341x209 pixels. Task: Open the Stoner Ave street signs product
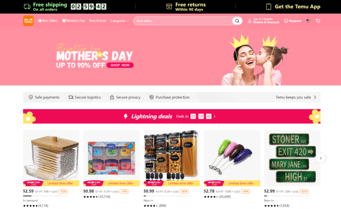[292, 158]
